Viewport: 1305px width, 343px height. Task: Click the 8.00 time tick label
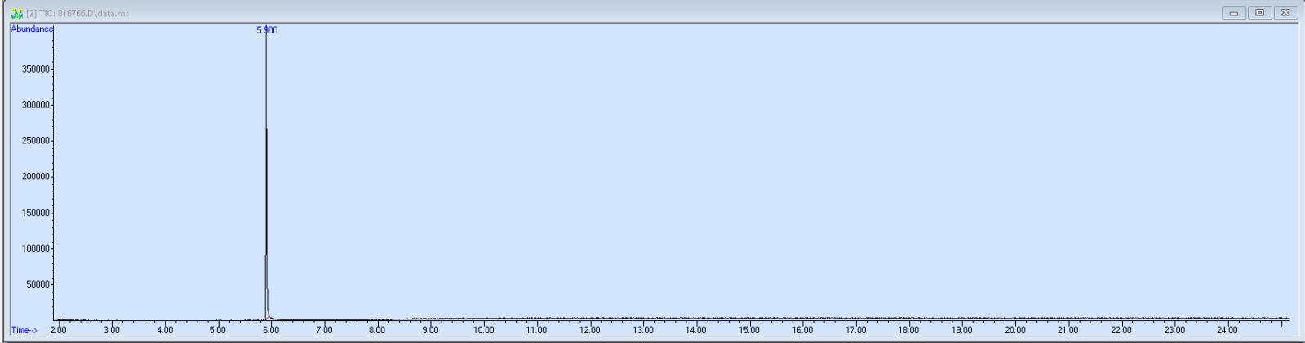(377, 330)
